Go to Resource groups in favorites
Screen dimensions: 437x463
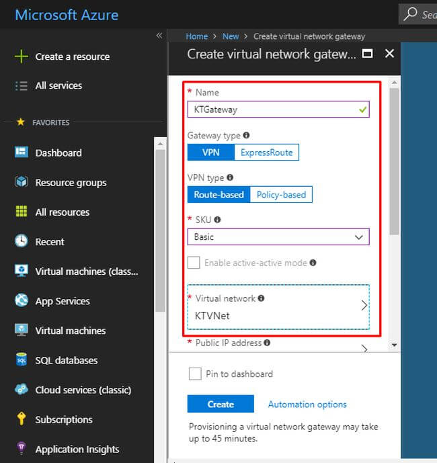tap(71, 183)
